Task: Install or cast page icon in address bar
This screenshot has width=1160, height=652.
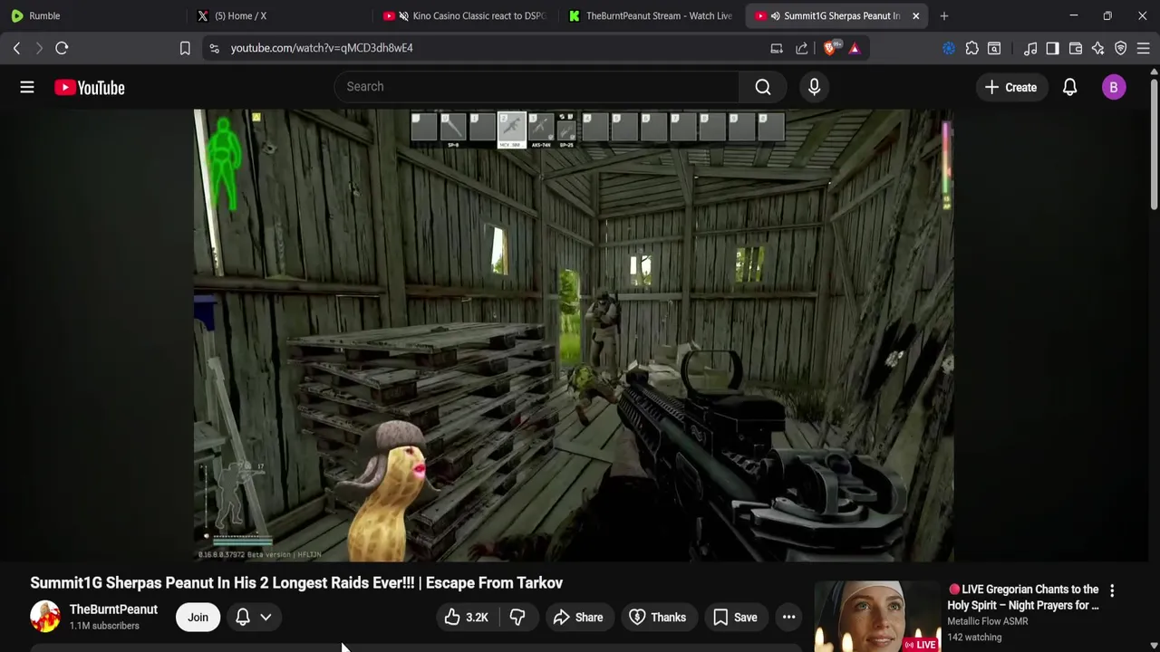Action: (777, 48)
